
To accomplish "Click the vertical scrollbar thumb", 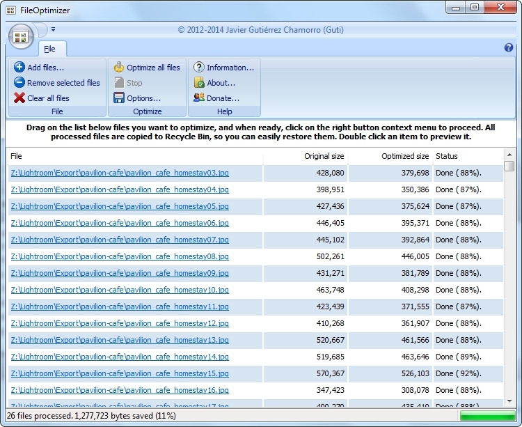I will [x=509, y=166].
